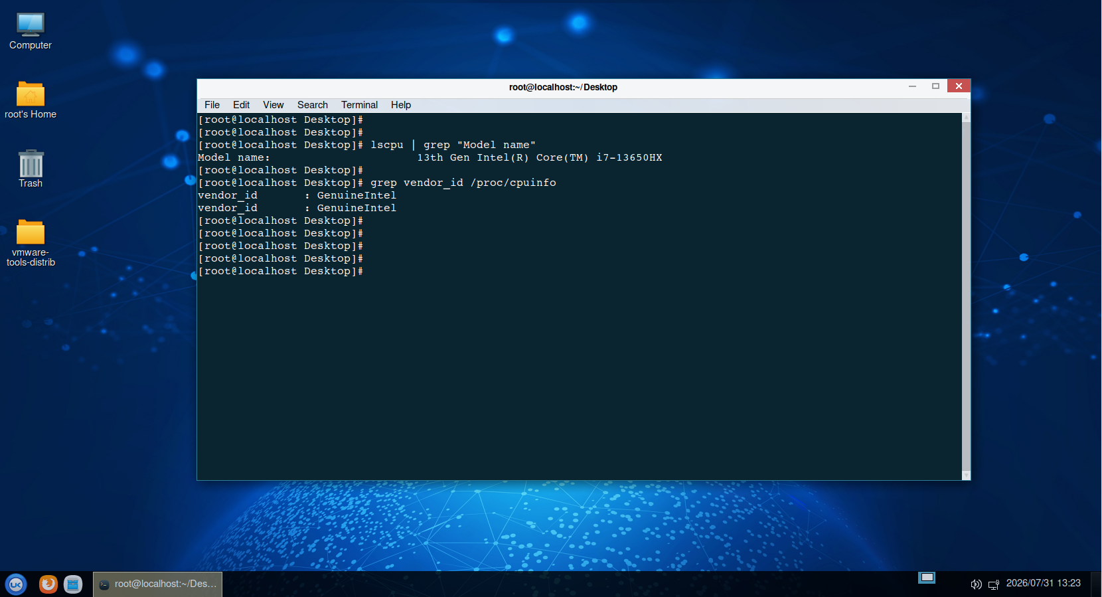Select the vmware-tools-distrib folder icon
Image resolution: width=1102 pixels, height=597 pixels.
[31, 243]
